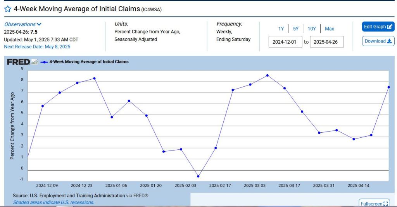Switch the chart to Fullscreen

374,204
